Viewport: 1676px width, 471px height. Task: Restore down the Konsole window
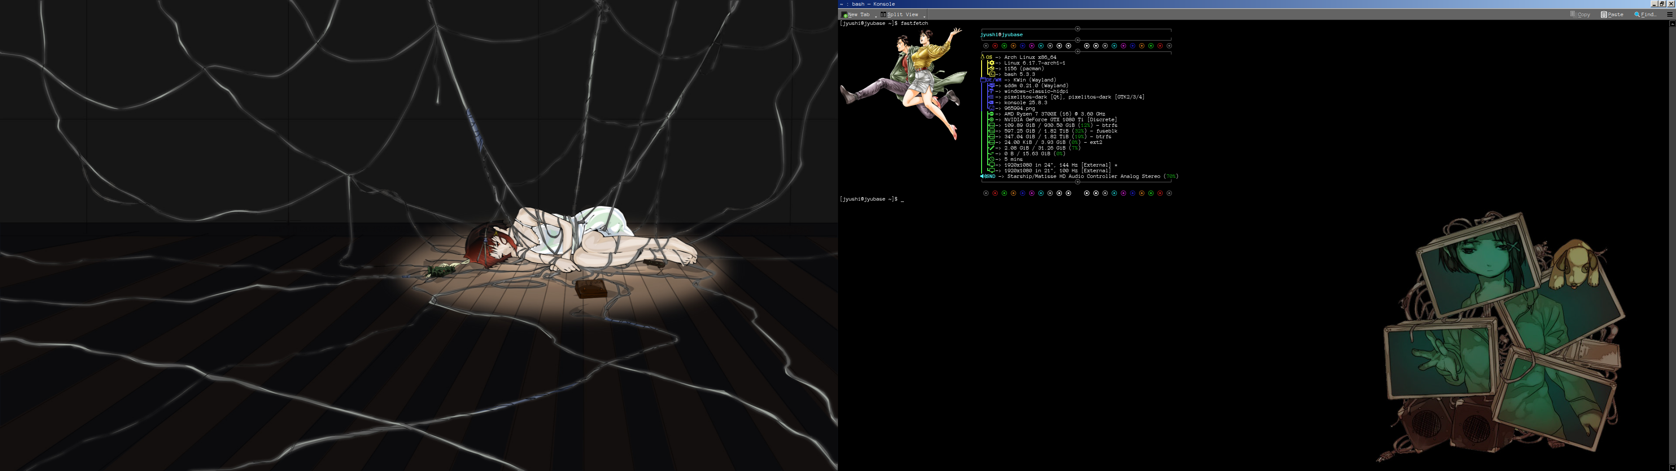tap(1662, 4)
